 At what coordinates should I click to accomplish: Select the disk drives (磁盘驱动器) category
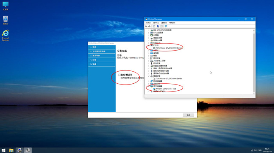[158, 38]
